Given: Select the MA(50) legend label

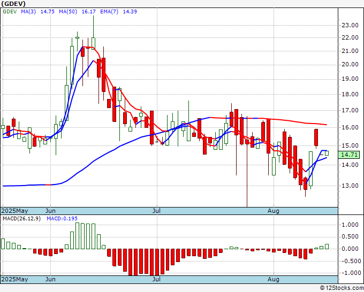Looking at the screenshot, I should [68, 12].
